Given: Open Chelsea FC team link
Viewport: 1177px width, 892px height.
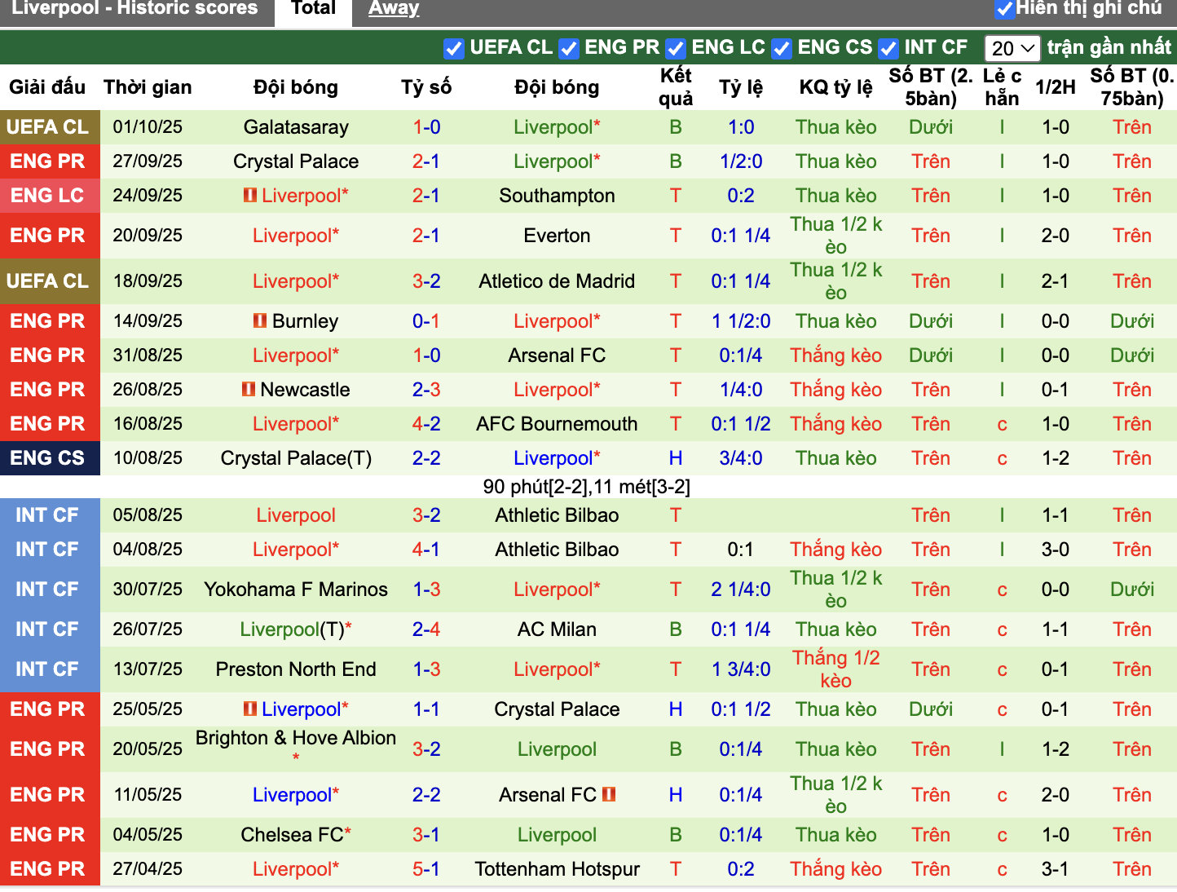Looking at the screenshot, I should coord(292,835).
